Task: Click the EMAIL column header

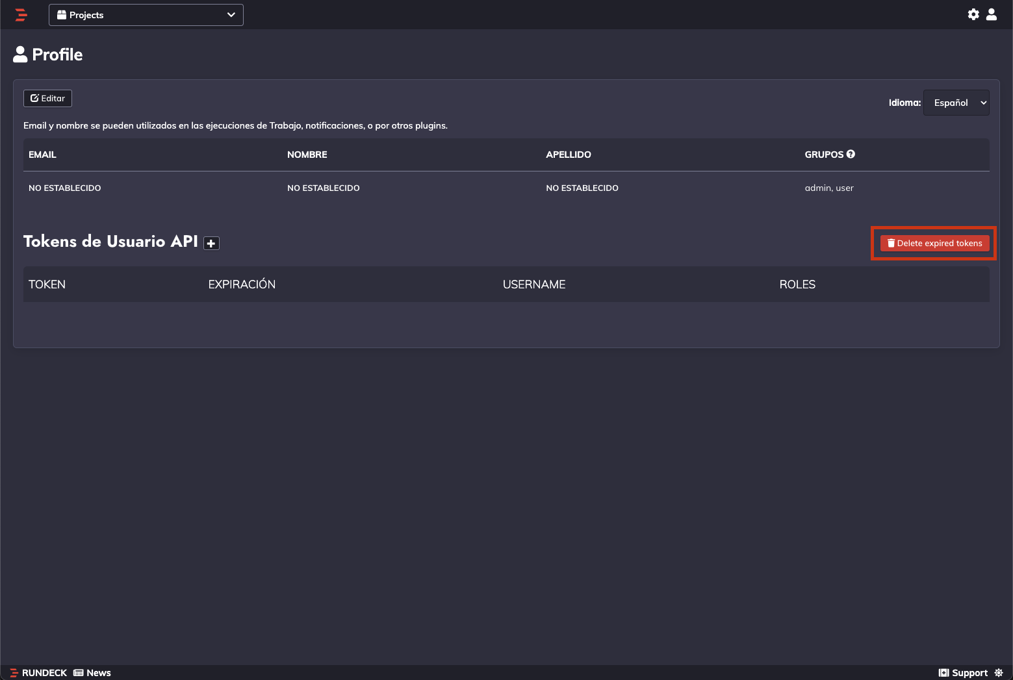Action: [42, 155]
